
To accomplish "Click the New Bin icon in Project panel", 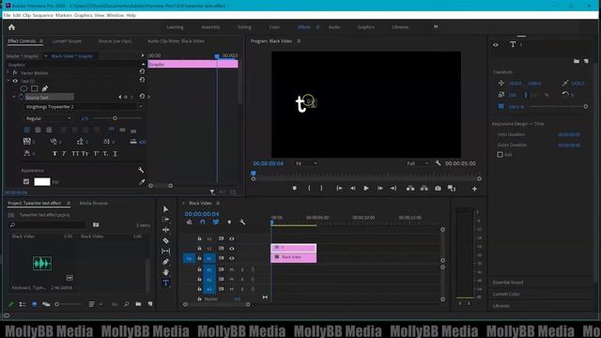I will tap(138, 304).
